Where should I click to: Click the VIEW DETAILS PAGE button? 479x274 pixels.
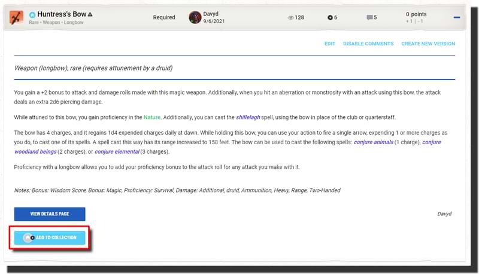(x=50, y=214)
